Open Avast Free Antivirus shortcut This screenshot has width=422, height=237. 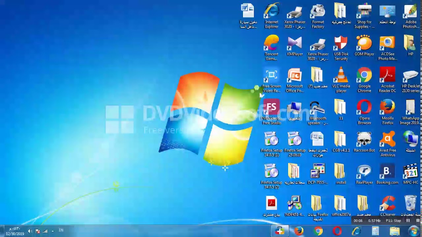(387, 144)
